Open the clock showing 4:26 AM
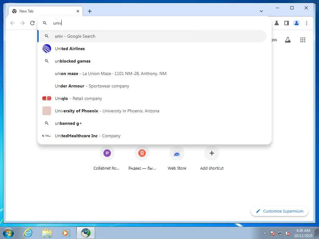This screenshot has width=319, height=239. (x=303, y=233)
